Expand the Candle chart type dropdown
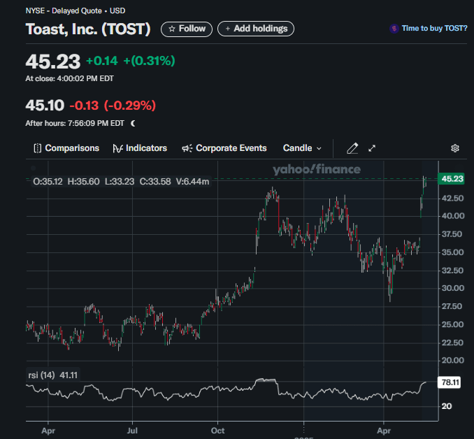The width and height of the screenshot is (474, 439). click(x=302, y=148)
